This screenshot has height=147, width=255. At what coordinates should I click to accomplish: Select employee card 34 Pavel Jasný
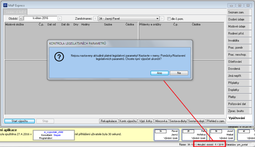click(166, 135)
